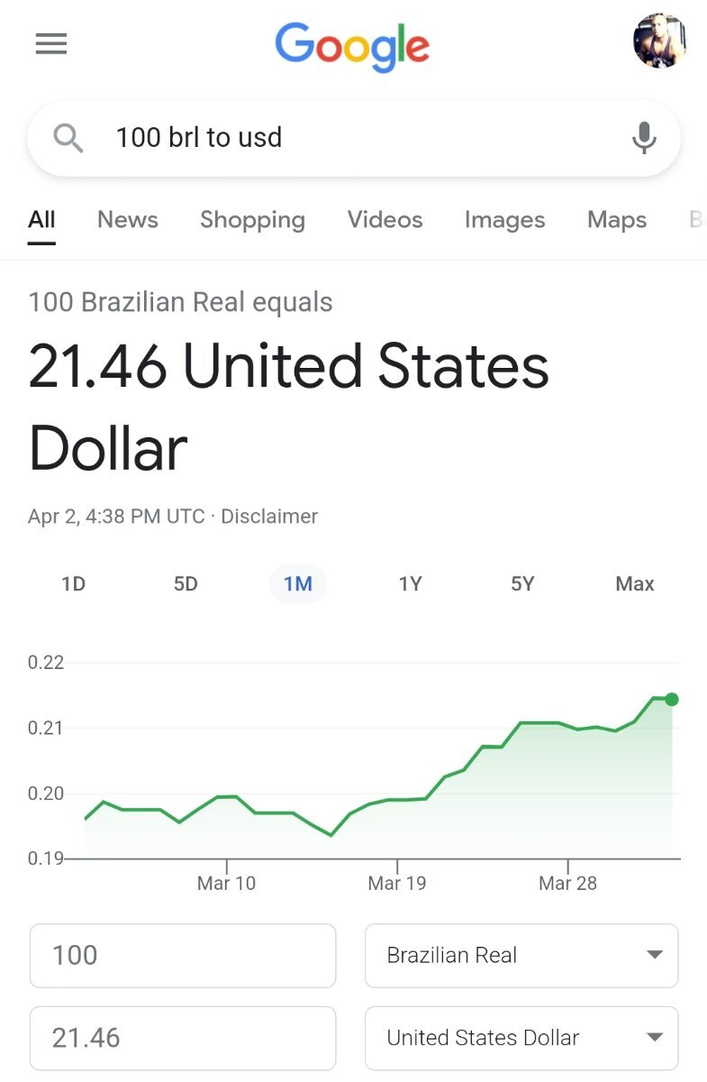Image resolution: width=707 pixels, height=1082 pixels.
Task: Switch chart to 5Y range
Action: click(522, 584)
